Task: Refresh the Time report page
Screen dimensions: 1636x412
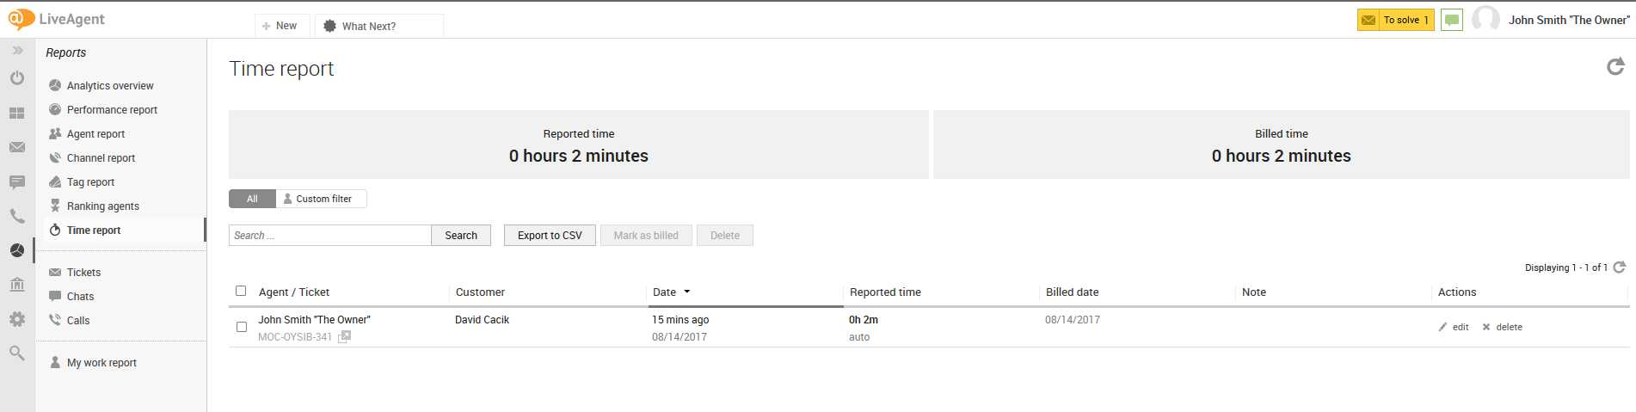Action: [1615, 67]
